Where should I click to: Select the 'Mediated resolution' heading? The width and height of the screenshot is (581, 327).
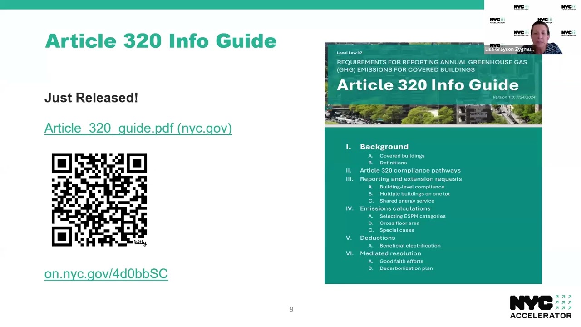coord(390,253)
